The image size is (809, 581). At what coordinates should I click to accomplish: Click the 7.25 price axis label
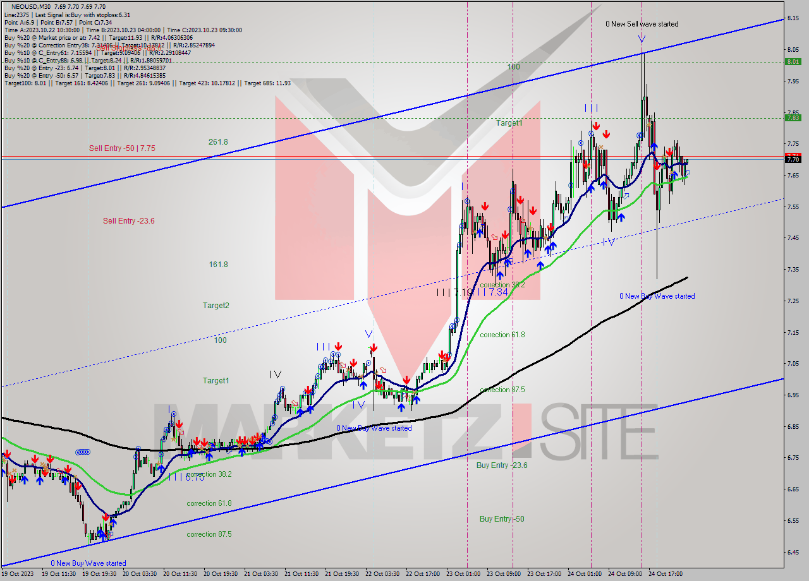793,301
